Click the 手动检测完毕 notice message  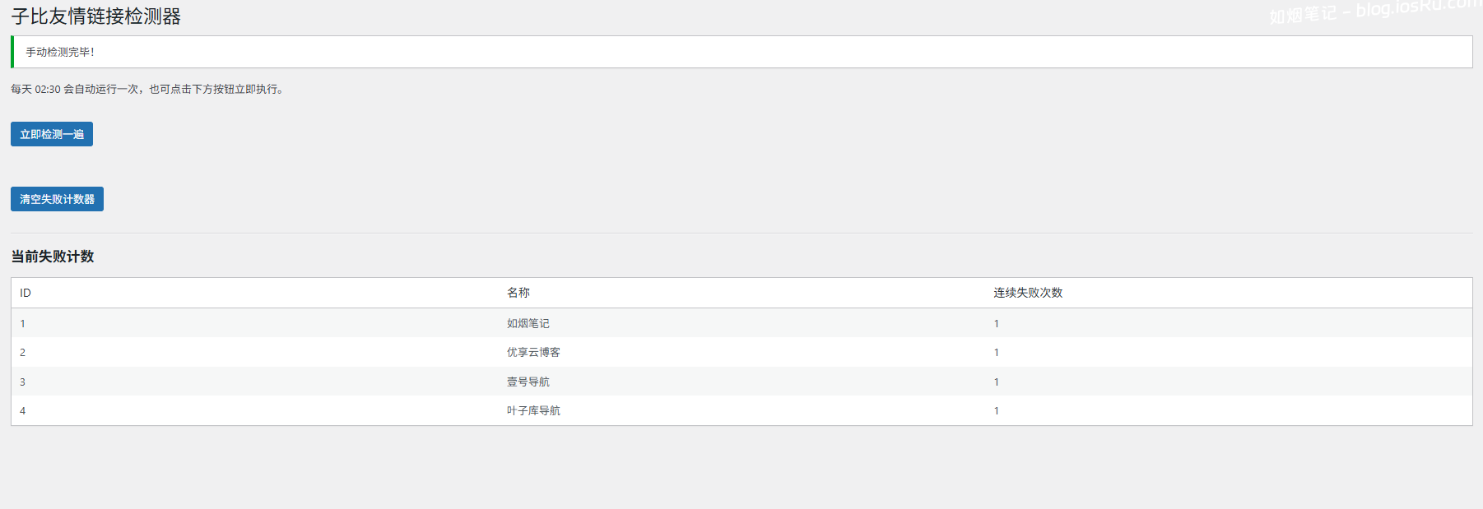[60, 52]
